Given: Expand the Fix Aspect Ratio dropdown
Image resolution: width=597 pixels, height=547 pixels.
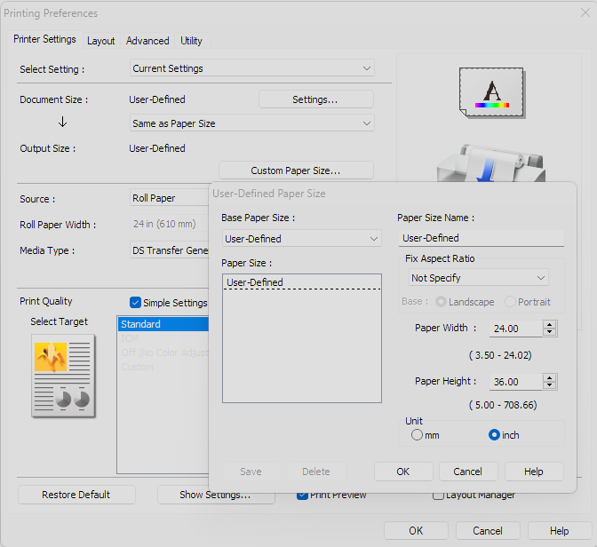Looking at the screenshot, I should pos(477,278).
